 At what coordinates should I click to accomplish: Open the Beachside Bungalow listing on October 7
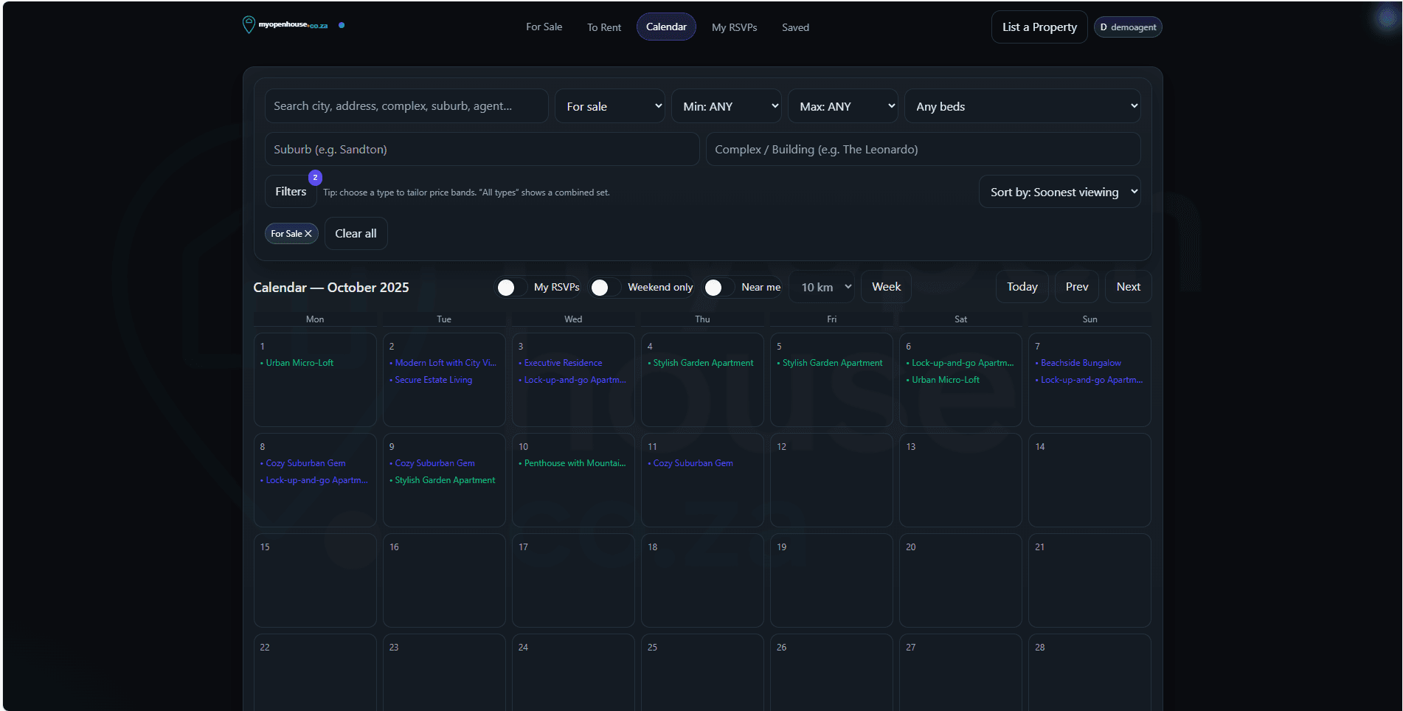1080,362
